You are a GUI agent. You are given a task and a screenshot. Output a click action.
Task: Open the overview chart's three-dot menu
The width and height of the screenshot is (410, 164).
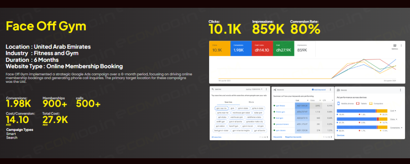tap(401, 46)
